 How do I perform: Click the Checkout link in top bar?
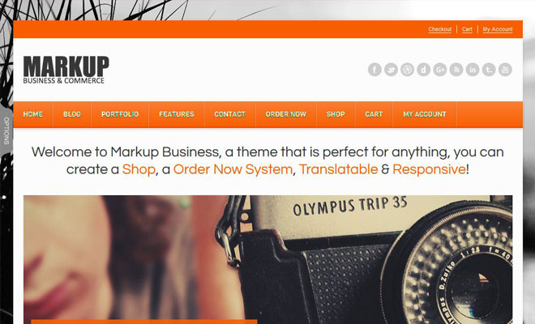(x=440, y=29)
